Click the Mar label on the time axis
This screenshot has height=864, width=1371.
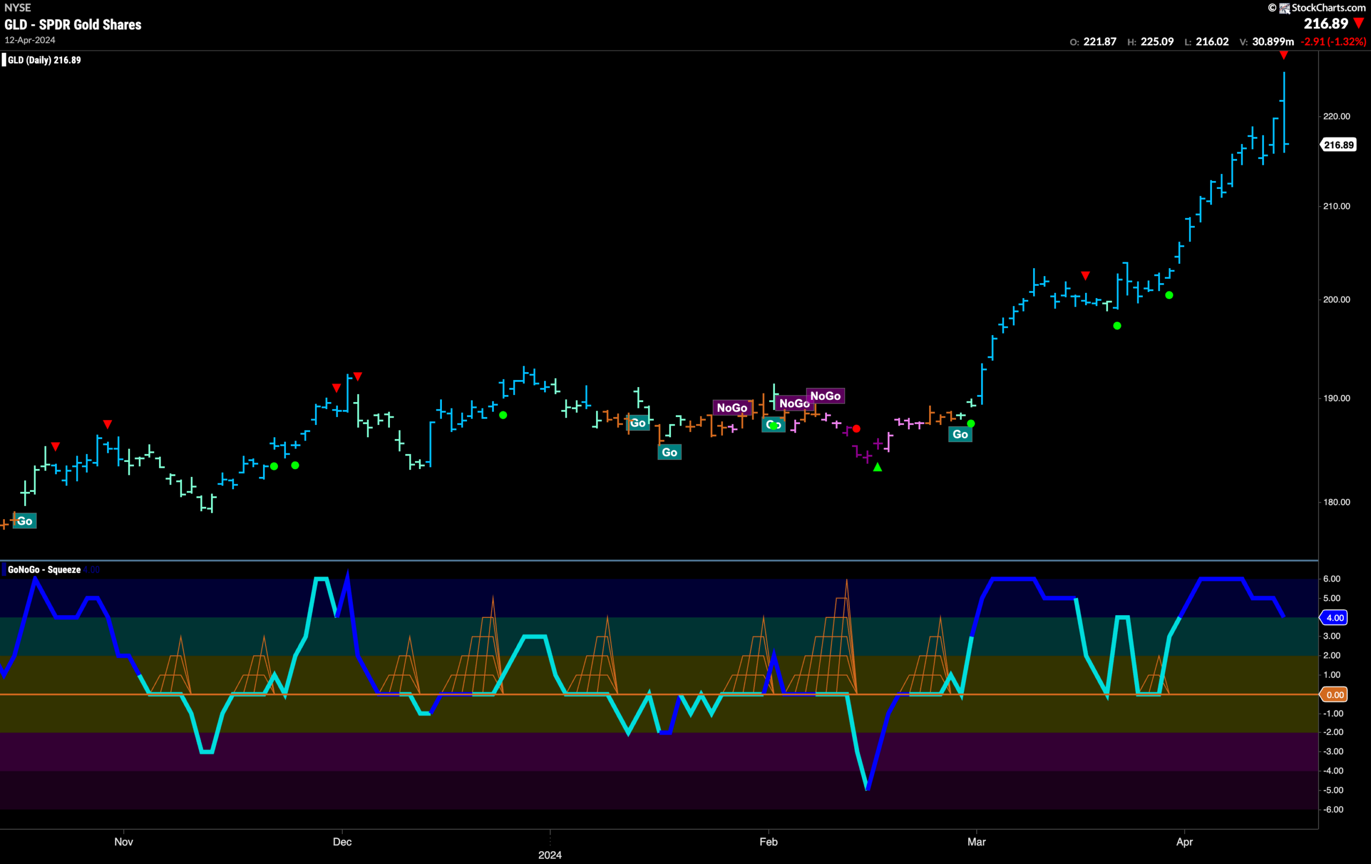coord(976,841)
